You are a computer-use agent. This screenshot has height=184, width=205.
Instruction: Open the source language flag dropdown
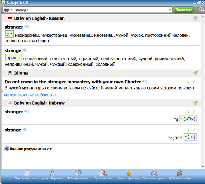tap(8, 10)
